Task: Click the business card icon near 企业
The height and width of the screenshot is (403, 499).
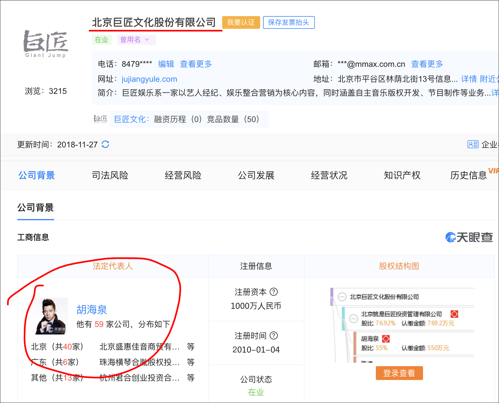Action: click(473, 144)
